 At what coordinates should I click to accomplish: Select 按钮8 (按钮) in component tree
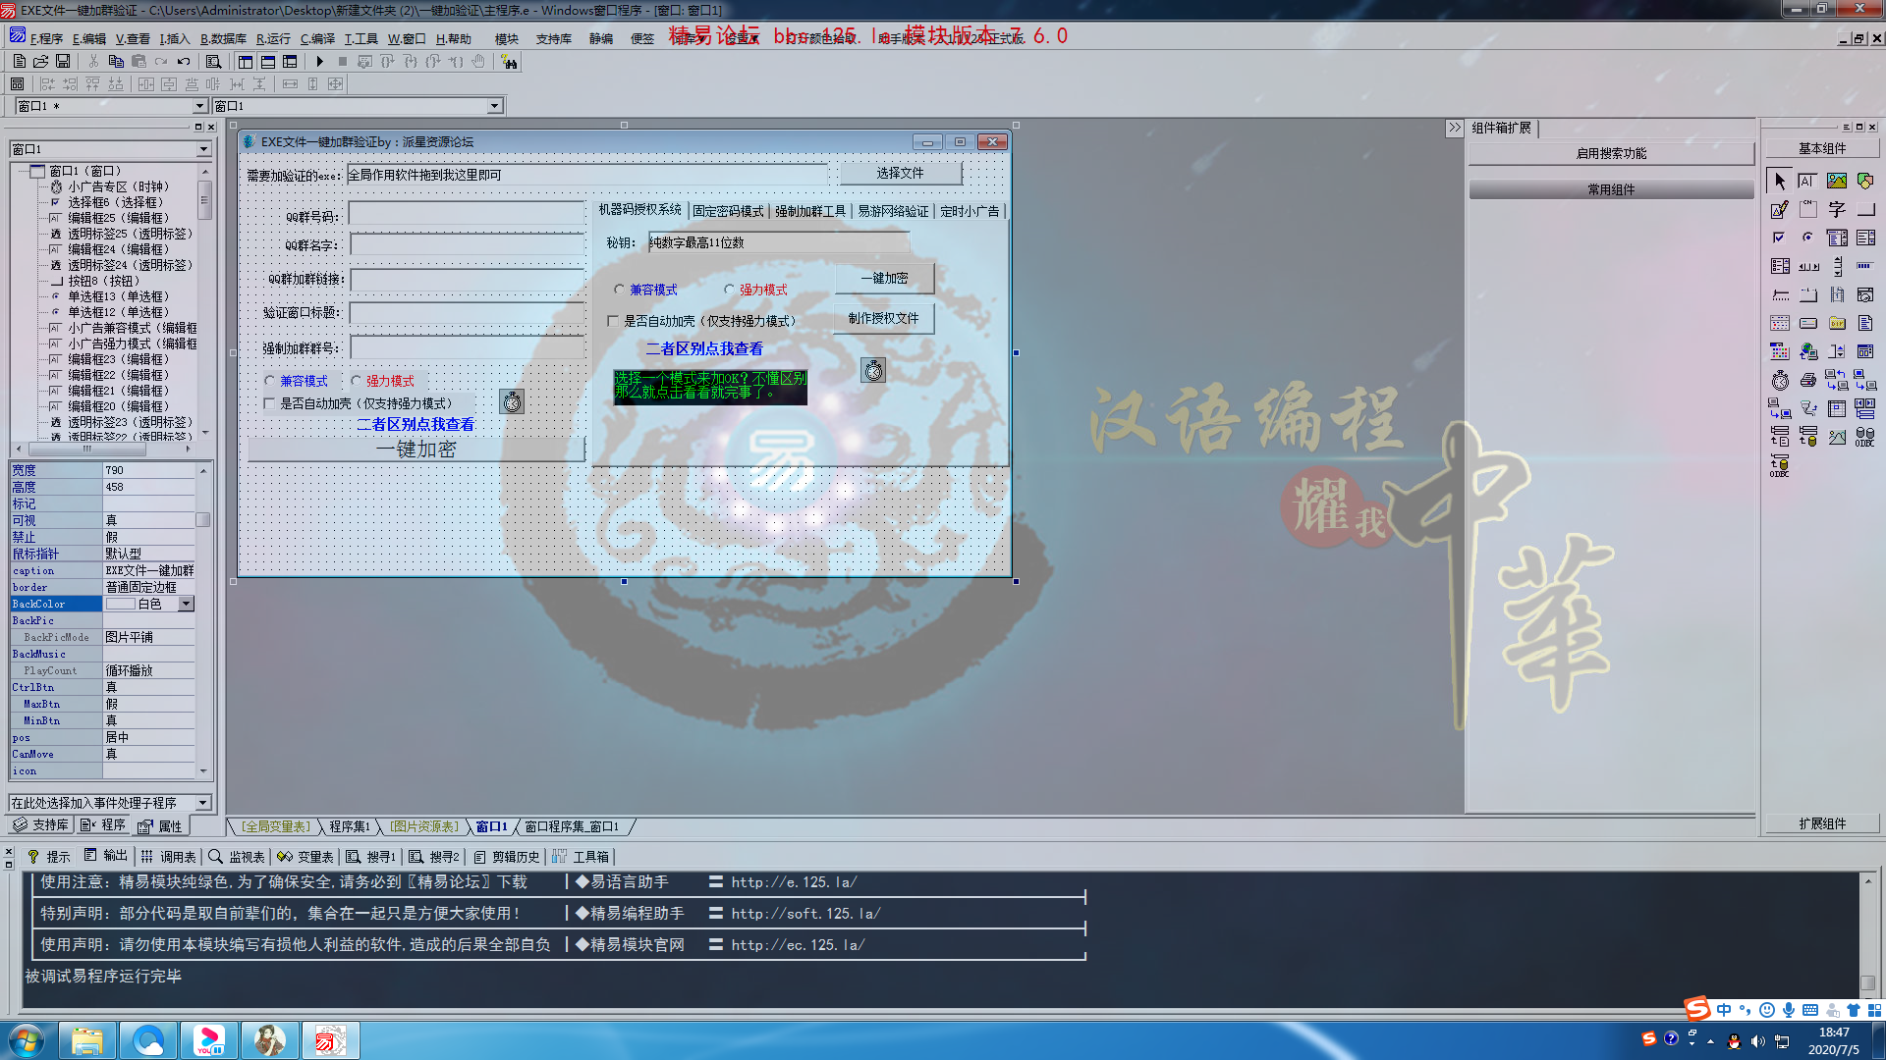[103, 281]
